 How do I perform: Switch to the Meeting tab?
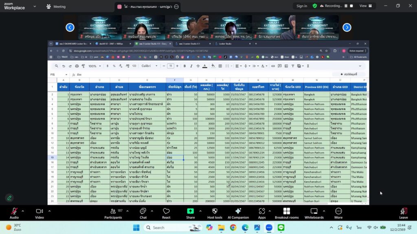pyautogui.click(x=56, y=6)
